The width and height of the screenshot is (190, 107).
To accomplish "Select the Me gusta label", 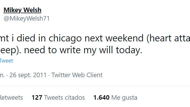I will (x=124, y=98).
